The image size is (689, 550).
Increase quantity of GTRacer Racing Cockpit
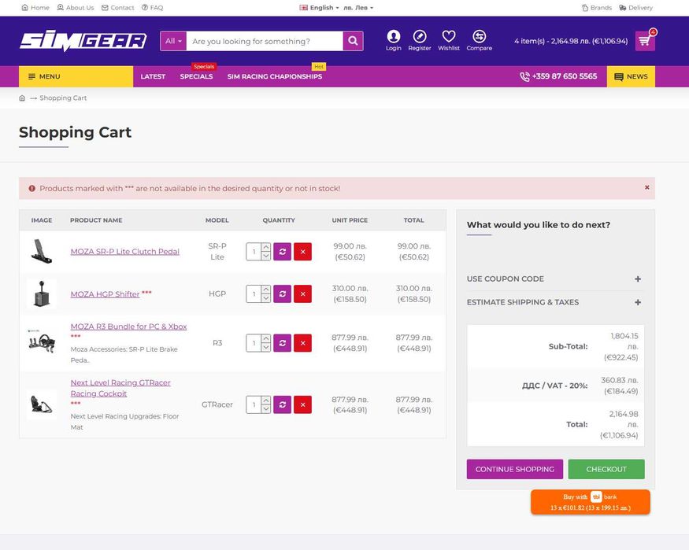pyautogui.click(x=266, y=401)
